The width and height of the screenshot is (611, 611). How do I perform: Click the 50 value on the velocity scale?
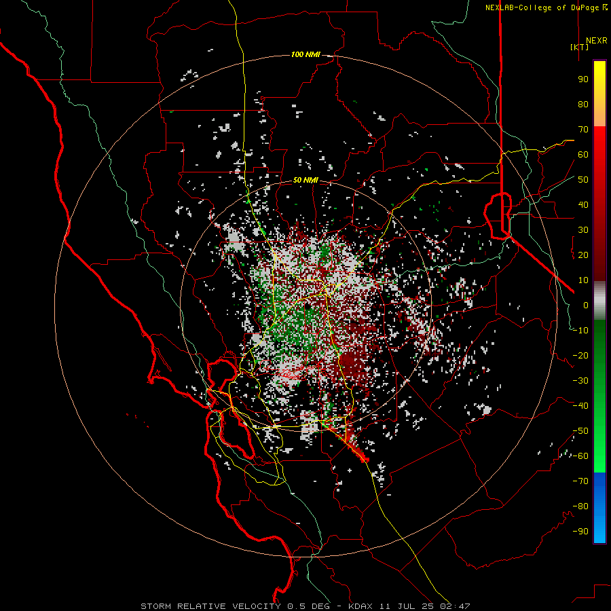click(x=583, y=180)
